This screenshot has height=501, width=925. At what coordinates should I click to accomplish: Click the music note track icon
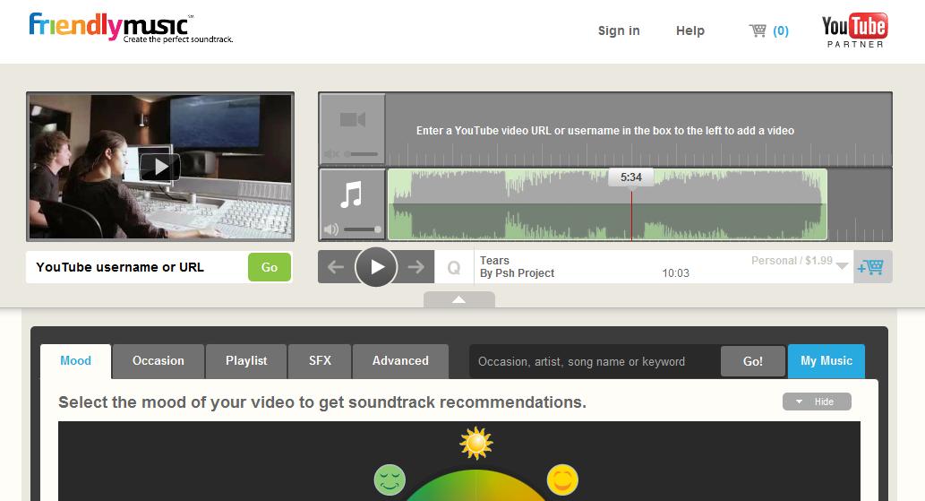[352, 194]
